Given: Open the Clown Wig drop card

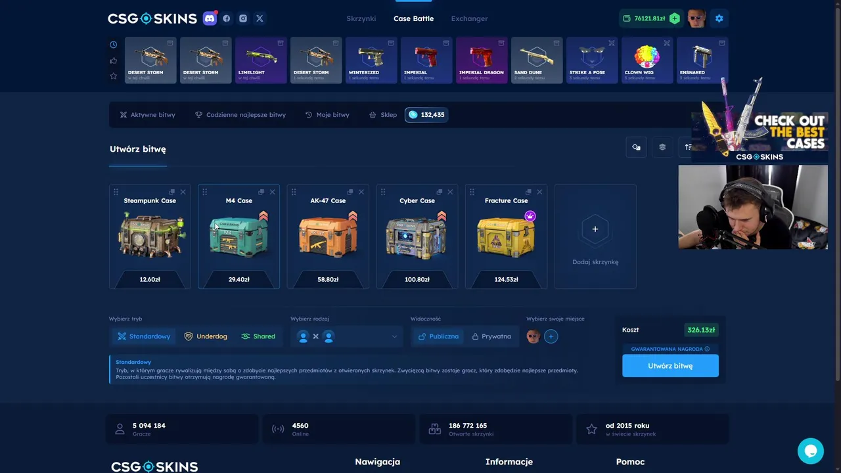Looking at the screenshot, I should coord(647,60).
